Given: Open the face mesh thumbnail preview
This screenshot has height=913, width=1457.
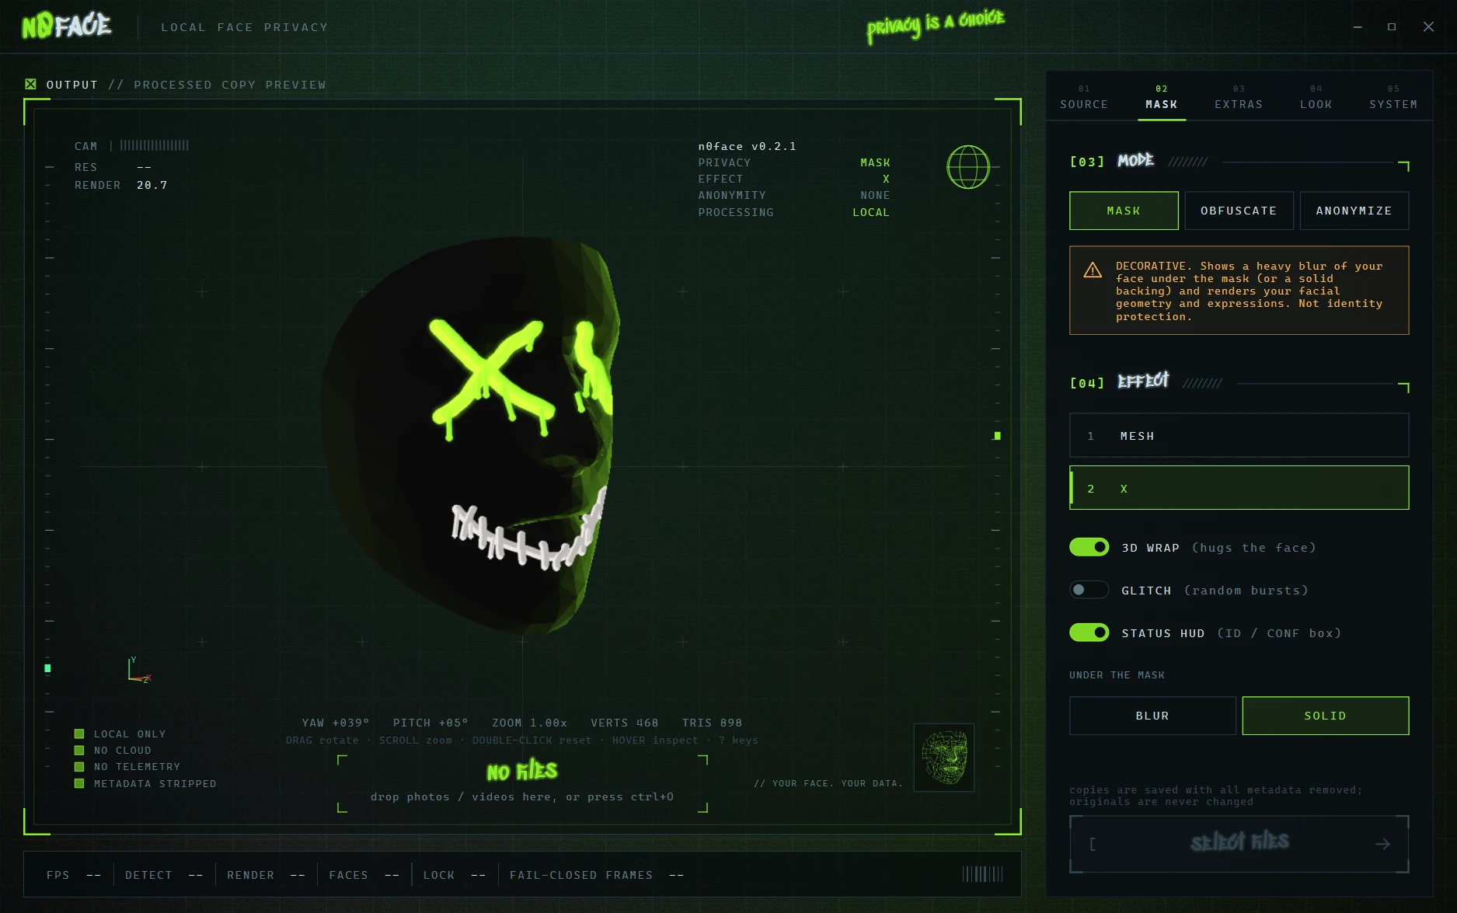Looking at the screenshot, I should pos(943,758).
